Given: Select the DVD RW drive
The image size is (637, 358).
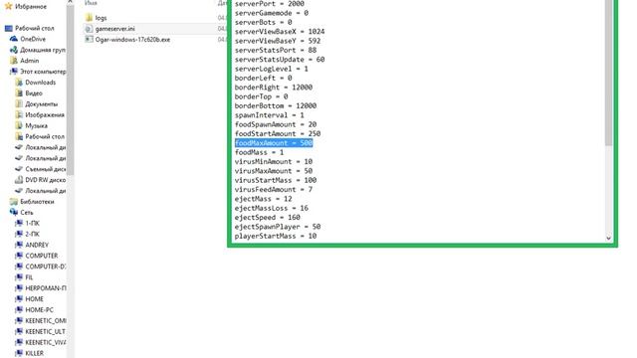Looking at the screenshot, I should click(x=40, y=180).
